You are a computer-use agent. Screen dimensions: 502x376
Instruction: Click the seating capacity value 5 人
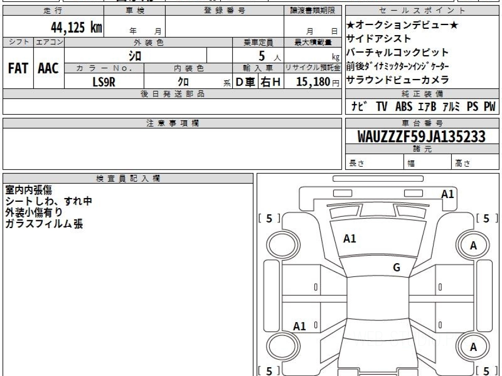269,56
